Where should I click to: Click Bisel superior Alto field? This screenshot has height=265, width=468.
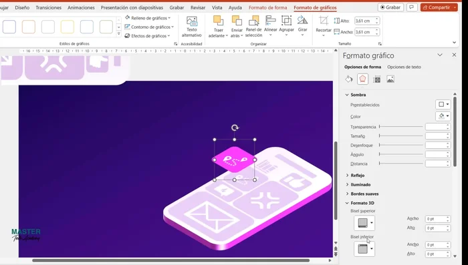point(437,228)
